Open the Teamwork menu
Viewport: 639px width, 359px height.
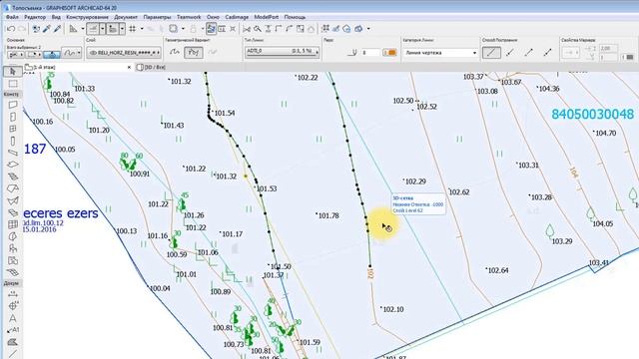pos(189,17)
